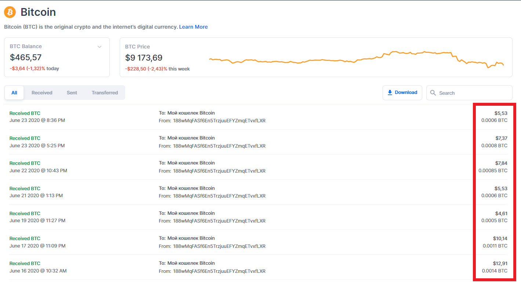Select the All tab
Viewport: 521px width, 282px height.
(x=14, y=93)
